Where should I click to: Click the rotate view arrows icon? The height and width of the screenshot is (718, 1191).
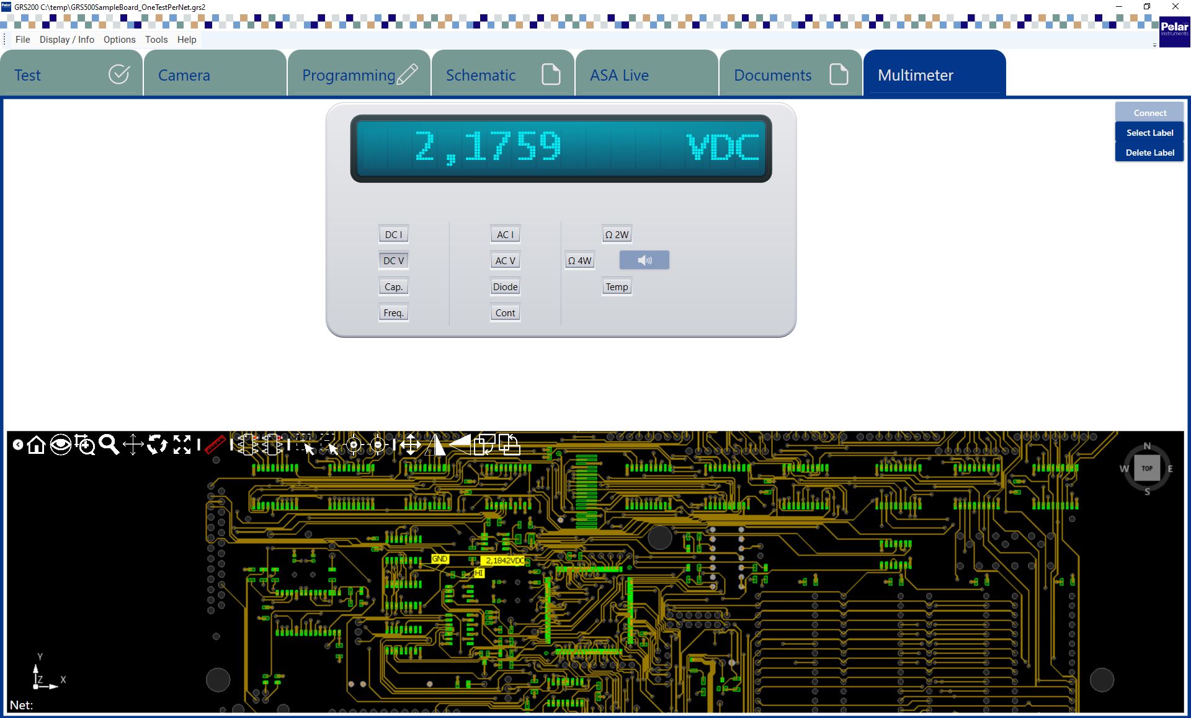(x=157, y=445)
